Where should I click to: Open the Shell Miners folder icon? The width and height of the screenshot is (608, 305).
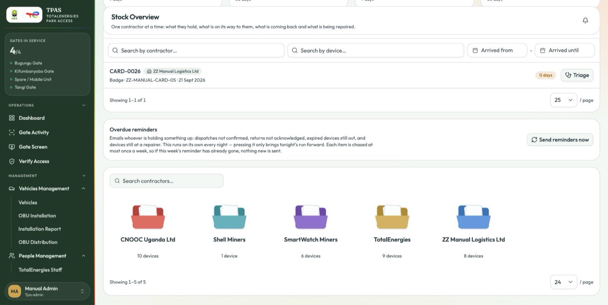point(229,217)
